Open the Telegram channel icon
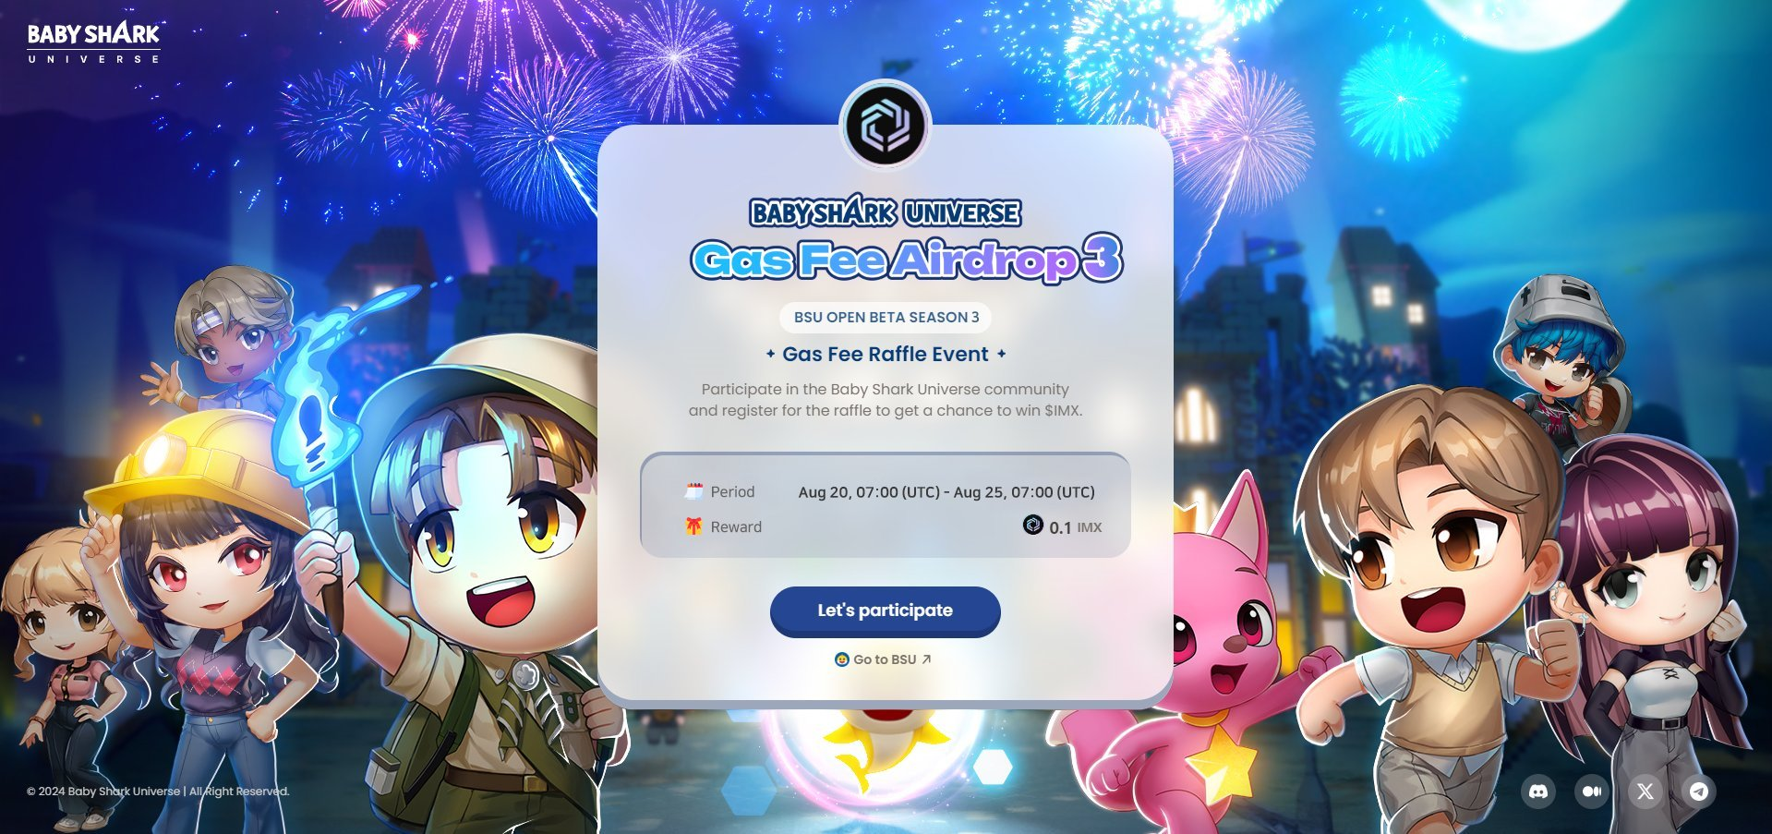 1699,792
